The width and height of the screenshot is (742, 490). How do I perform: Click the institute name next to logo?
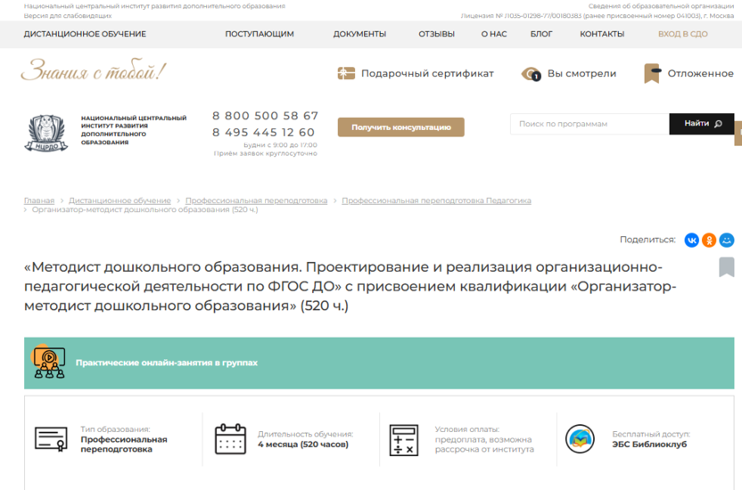click(x=134, y=130)
